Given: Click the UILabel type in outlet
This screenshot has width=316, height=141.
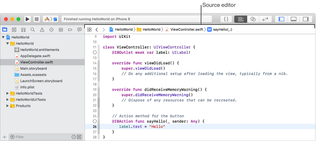Looking at the screenshot, I should [180, 52].
